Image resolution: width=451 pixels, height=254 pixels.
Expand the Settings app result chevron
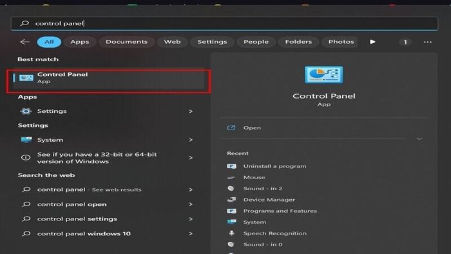click(x=191, y=112)
